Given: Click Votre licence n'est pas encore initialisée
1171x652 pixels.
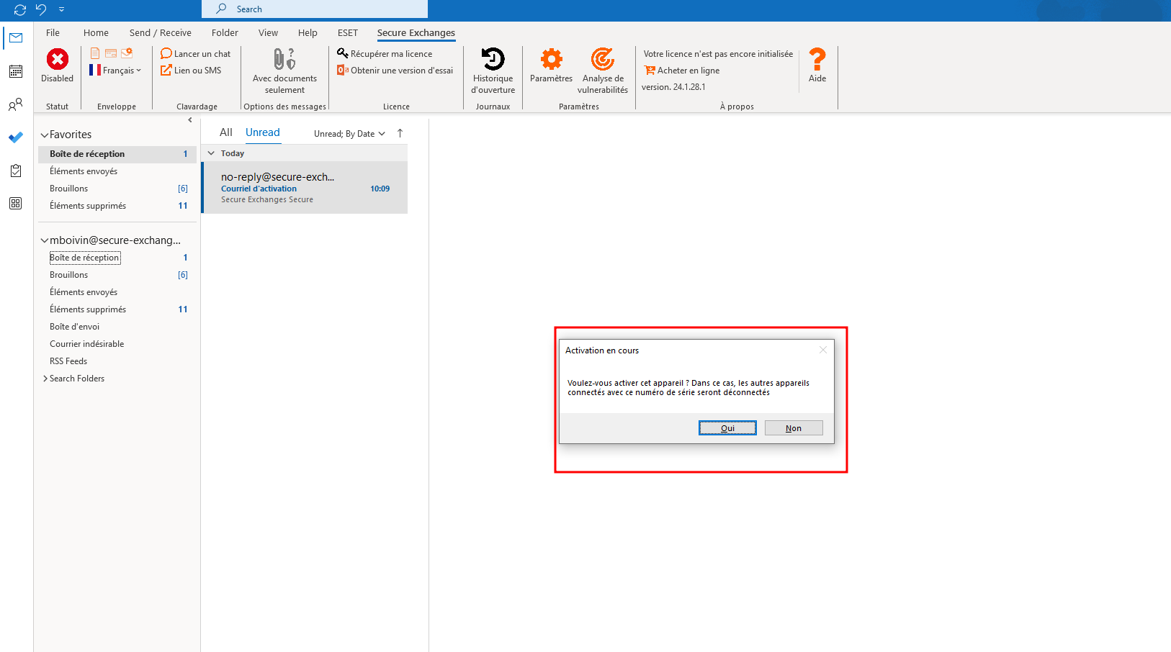Looking at the screenshot, I should pos(718,54).
